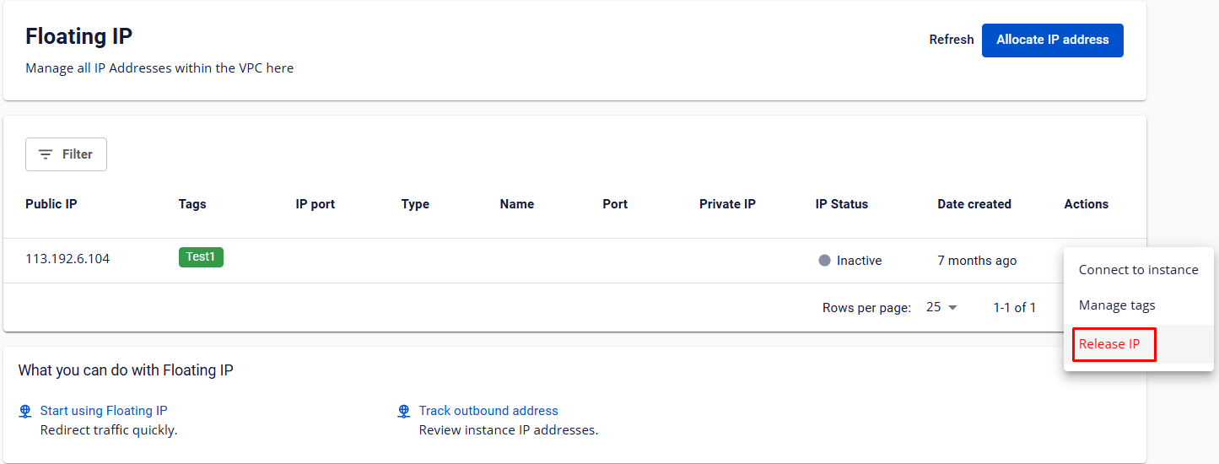Select the red Release IP option
Screen dimensions: 1219x464
[1109, 344]
